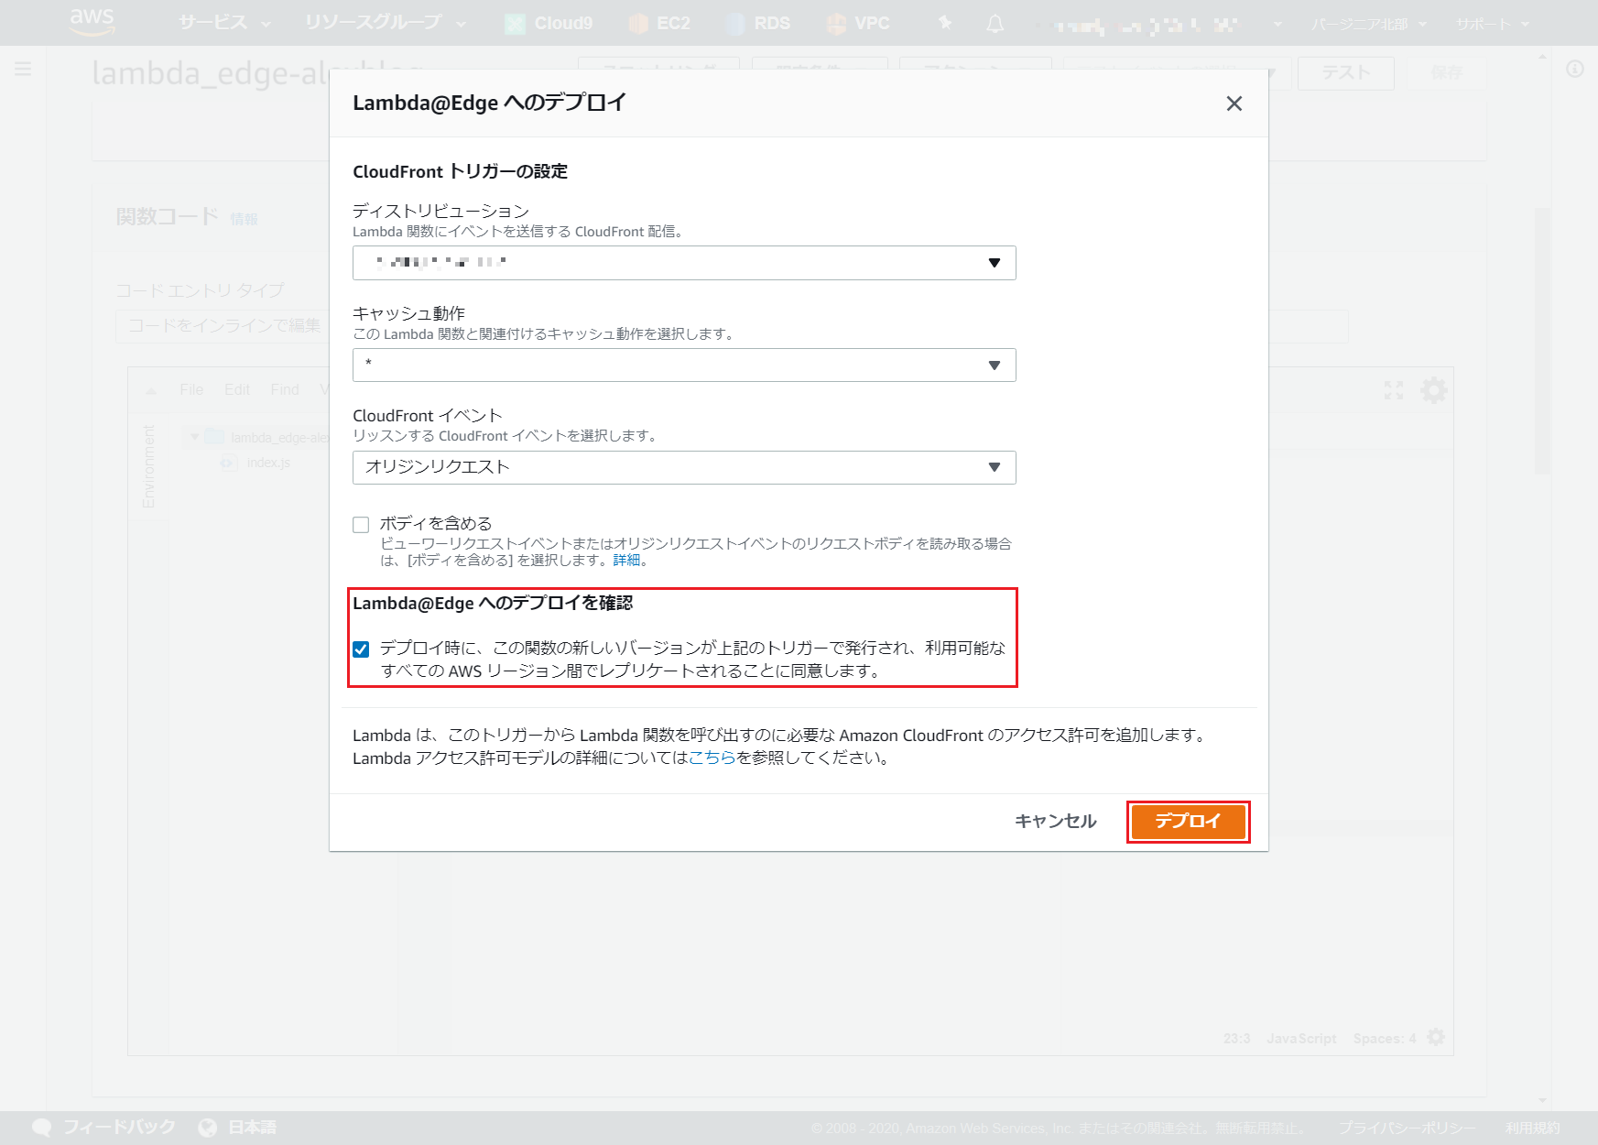Open the RDS service shortcut
The width and height of the screenshot is (1598, 1145).
[758, 24]
